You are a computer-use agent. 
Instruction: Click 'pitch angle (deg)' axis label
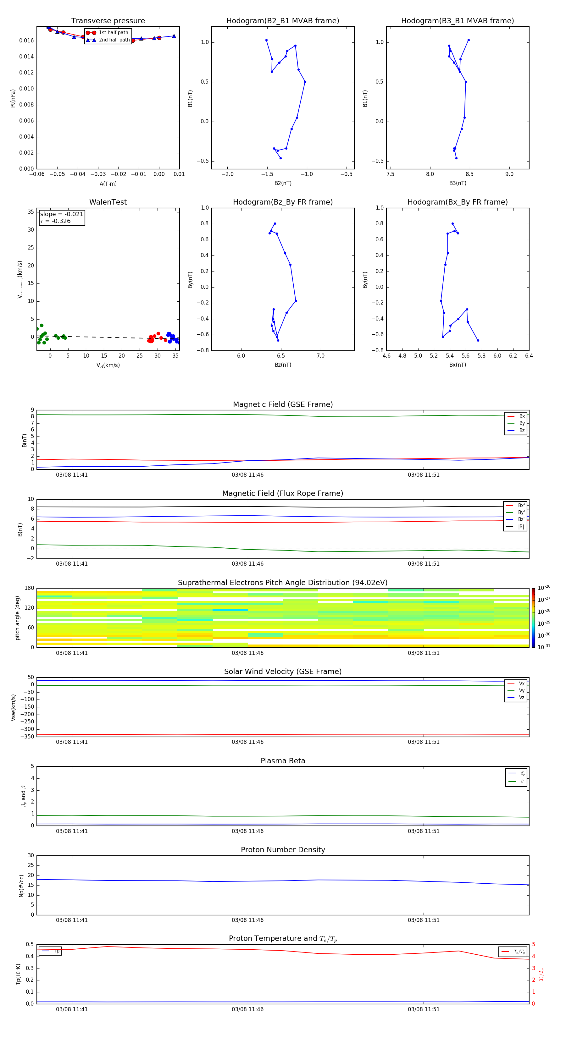coord(17,617)
